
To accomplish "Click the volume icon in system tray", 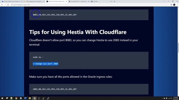I will point(171,98).
